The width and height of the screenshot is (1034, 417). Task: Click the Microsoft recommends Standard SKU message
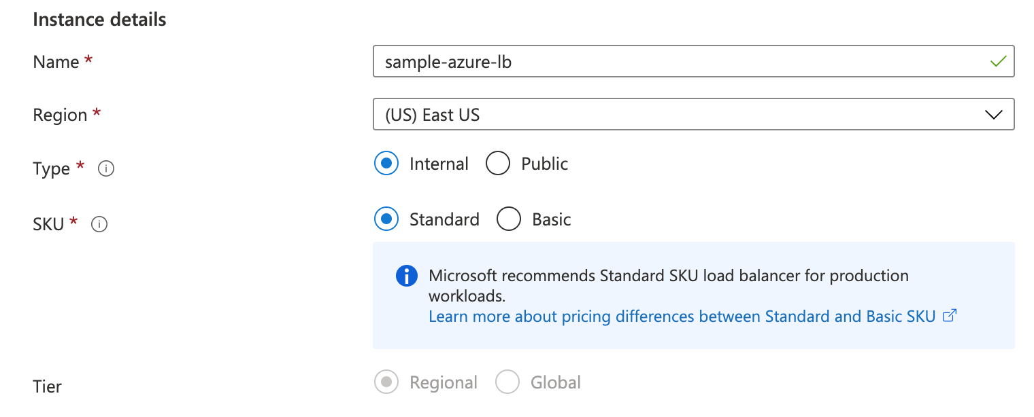[x=669, y=286]
